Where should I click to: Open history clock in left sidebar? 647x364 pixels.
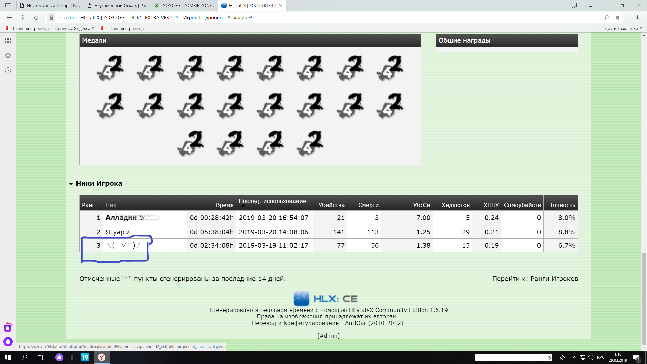coord(8,70)
